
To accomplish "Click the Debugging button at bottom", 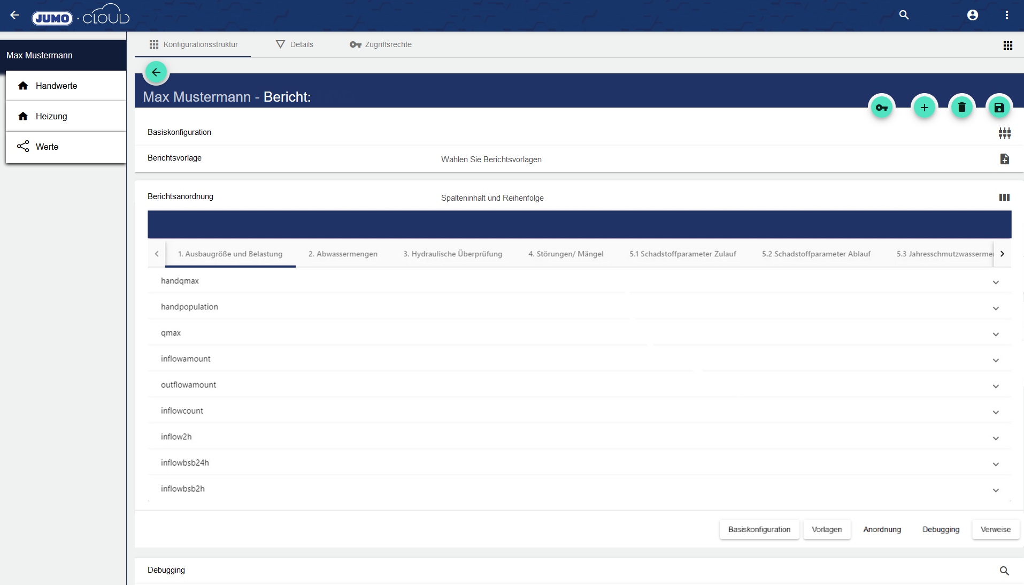I will (941, 529).
